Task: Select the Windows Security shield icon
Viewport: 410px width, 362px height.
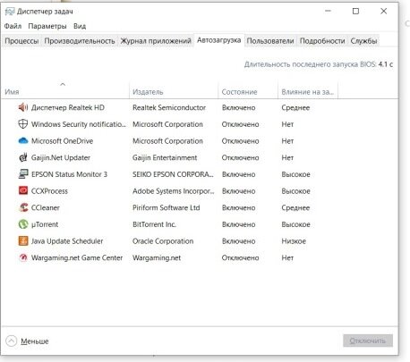Action: tap(23, 124)
